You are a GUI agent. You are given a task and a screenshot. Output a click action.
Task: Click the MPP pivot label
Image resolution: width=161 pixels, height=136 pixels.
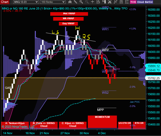click(100, 110)
